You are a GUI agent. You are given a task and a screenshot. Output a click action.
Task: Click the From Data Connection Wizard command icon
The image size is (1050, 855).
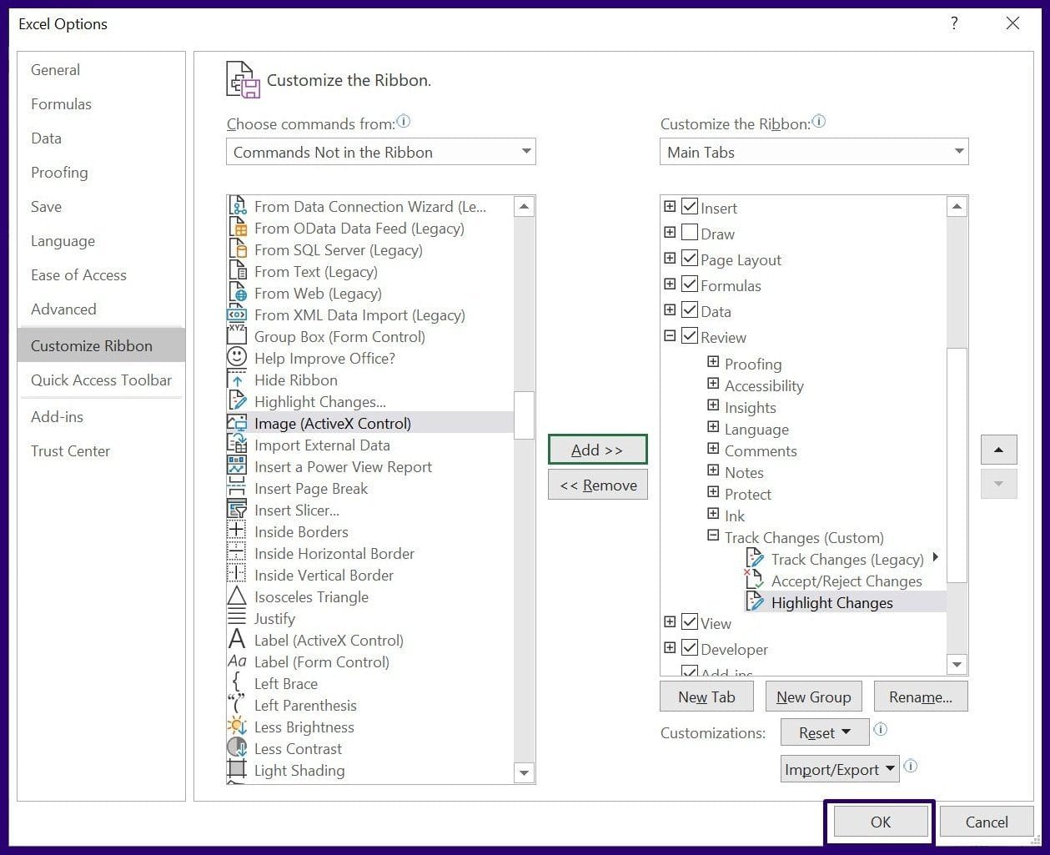click(237, 207)
